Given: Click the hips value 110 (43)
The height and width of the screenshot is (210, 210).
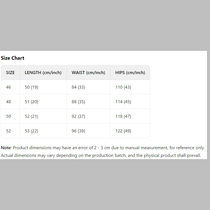Looking at the screenshot, I should point(123,87).
